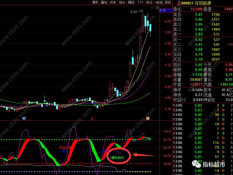The image size is (233, 175).
Task: Select 卖五 ask row at 5.87
Action: 203,14
